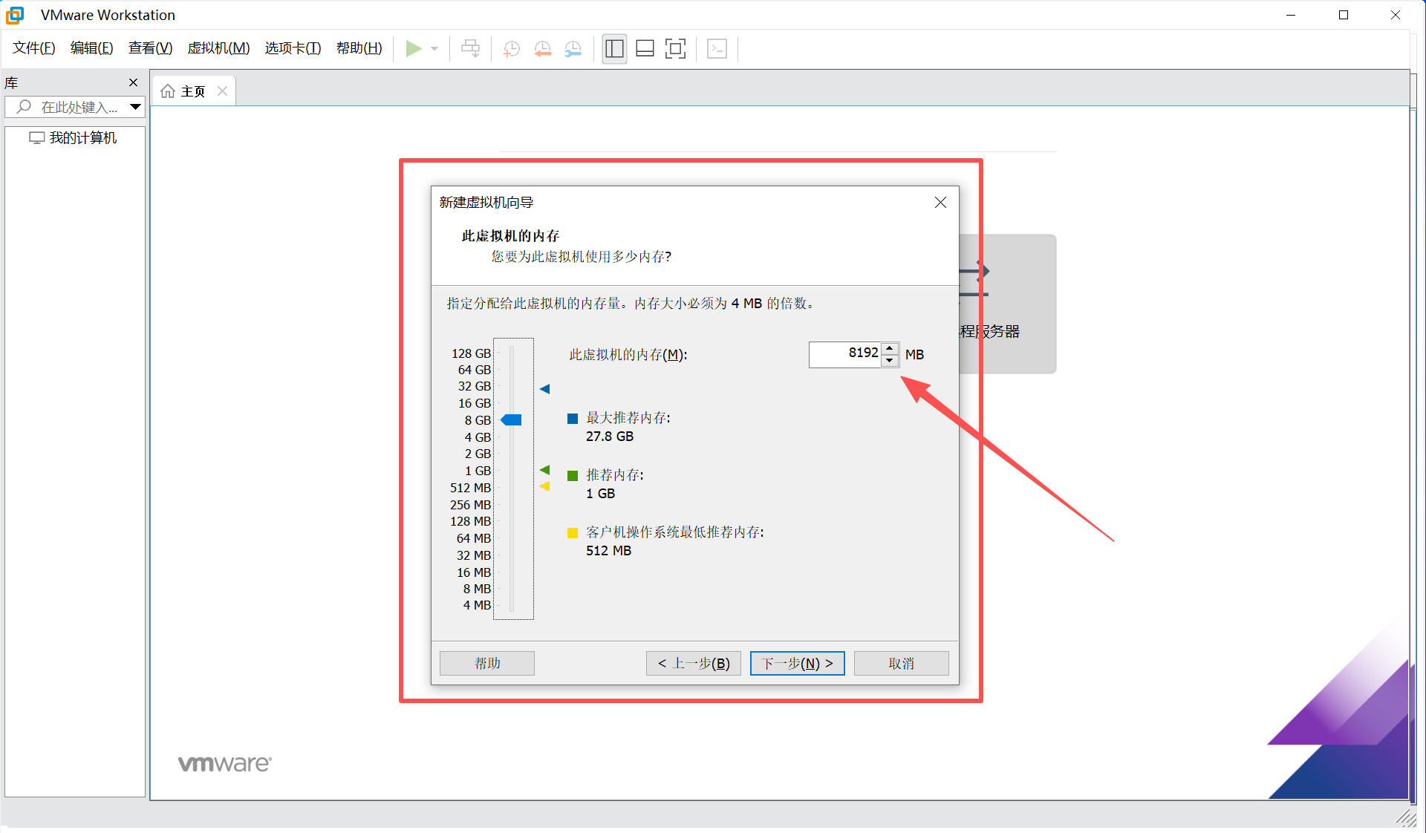
Task: Increase memory with the up spinner arrow
Action: pos(890,348)
